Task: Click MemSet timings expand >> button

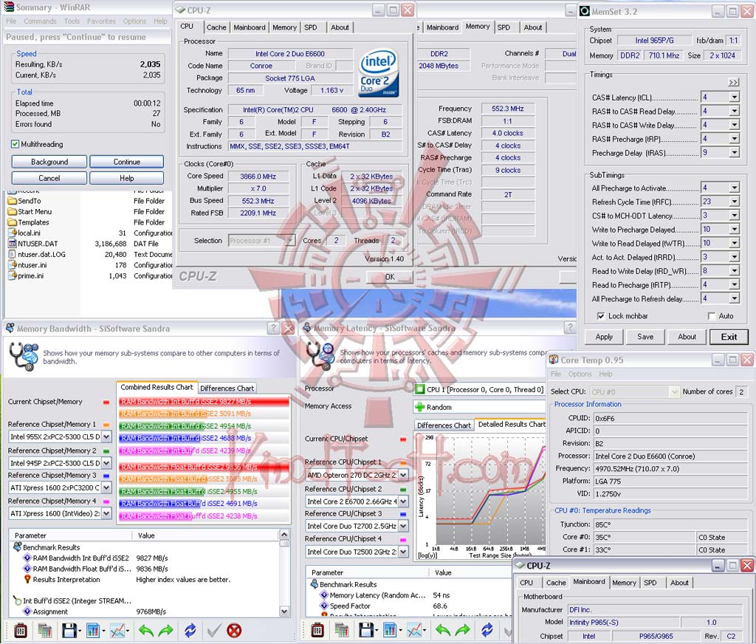Action: [x=733, y=82]
